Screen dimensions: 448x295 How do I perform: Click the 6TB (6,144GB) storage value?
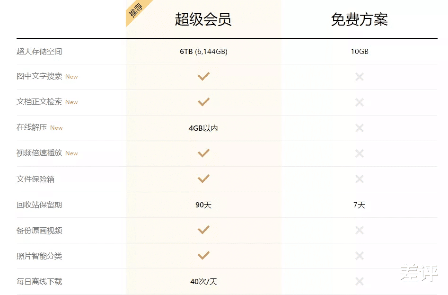tap(203, 51)
